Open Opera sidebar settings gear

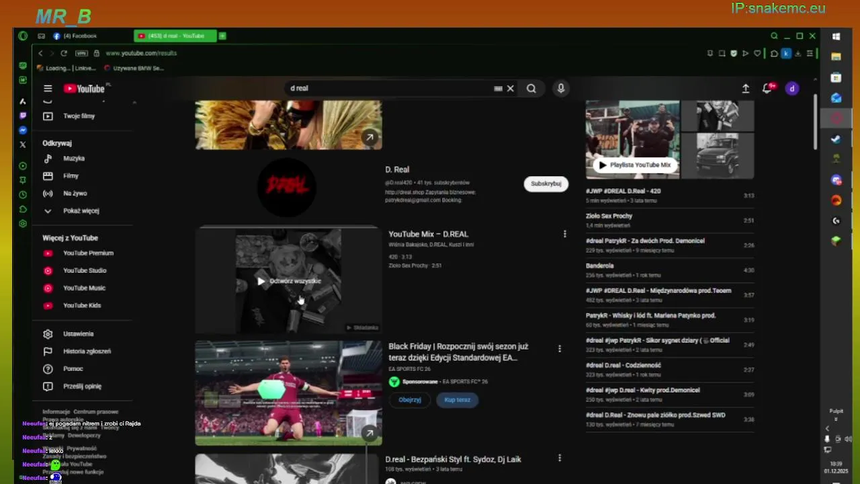23,223
